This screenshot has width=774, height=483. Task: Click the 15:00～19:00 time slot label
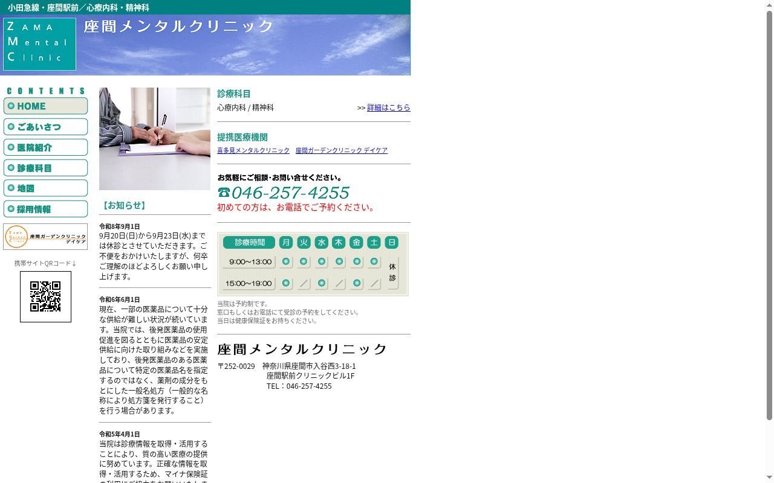(249, 283)
